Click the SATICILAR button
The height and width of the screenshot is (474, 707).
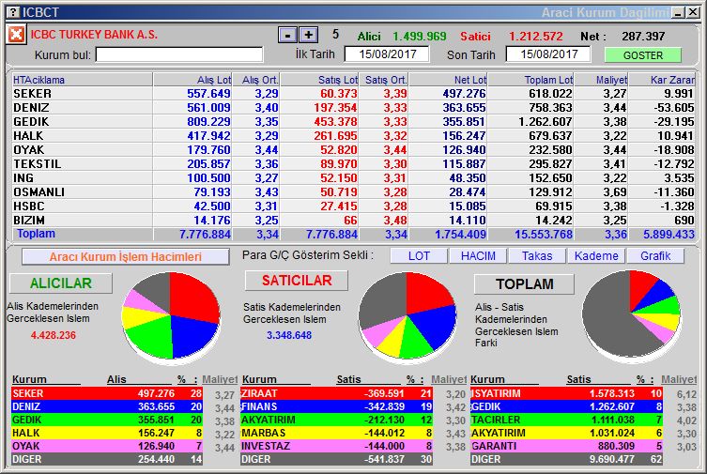click(297, 281)
